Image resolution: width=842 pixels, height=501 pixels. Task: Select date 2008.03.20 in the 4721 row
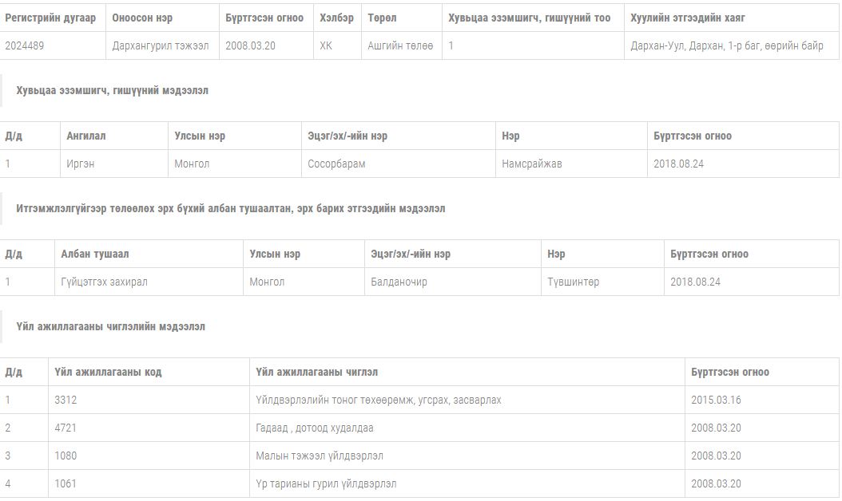[x=716, y=428]
